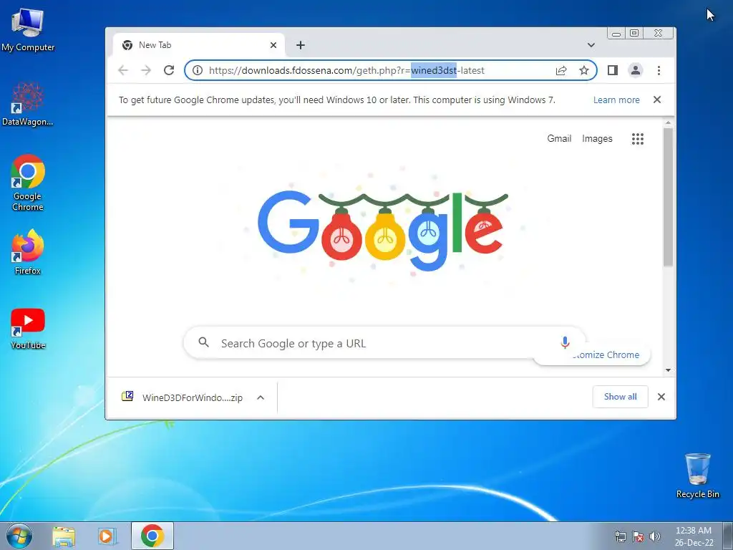Expand the tab search dropdown arrow
The height and width of the screenshot is (550, 733).
[591, 45]
